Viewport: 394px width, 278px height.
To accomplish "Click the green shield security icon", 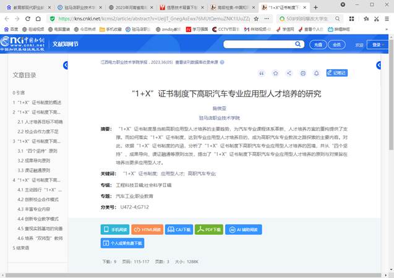I will pyautogui.click(x=52, y=19).
